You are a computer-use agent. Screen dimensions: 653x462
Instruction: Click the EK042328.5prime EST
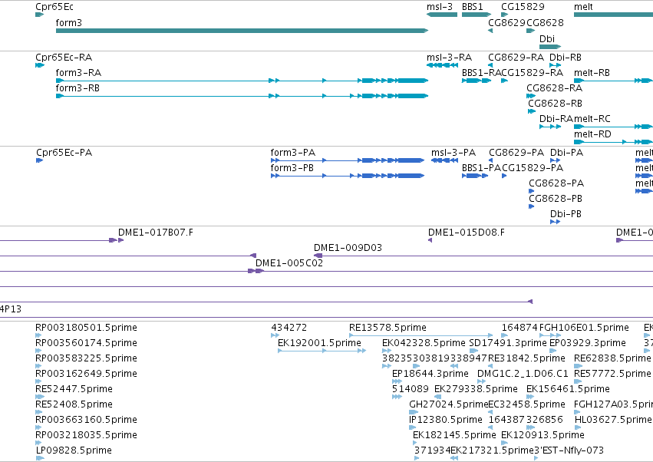(x=387, y=351)
